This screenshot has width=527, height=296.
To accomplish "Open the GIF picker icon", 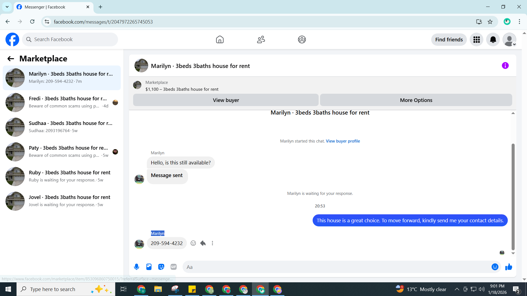I will point(173,267).
